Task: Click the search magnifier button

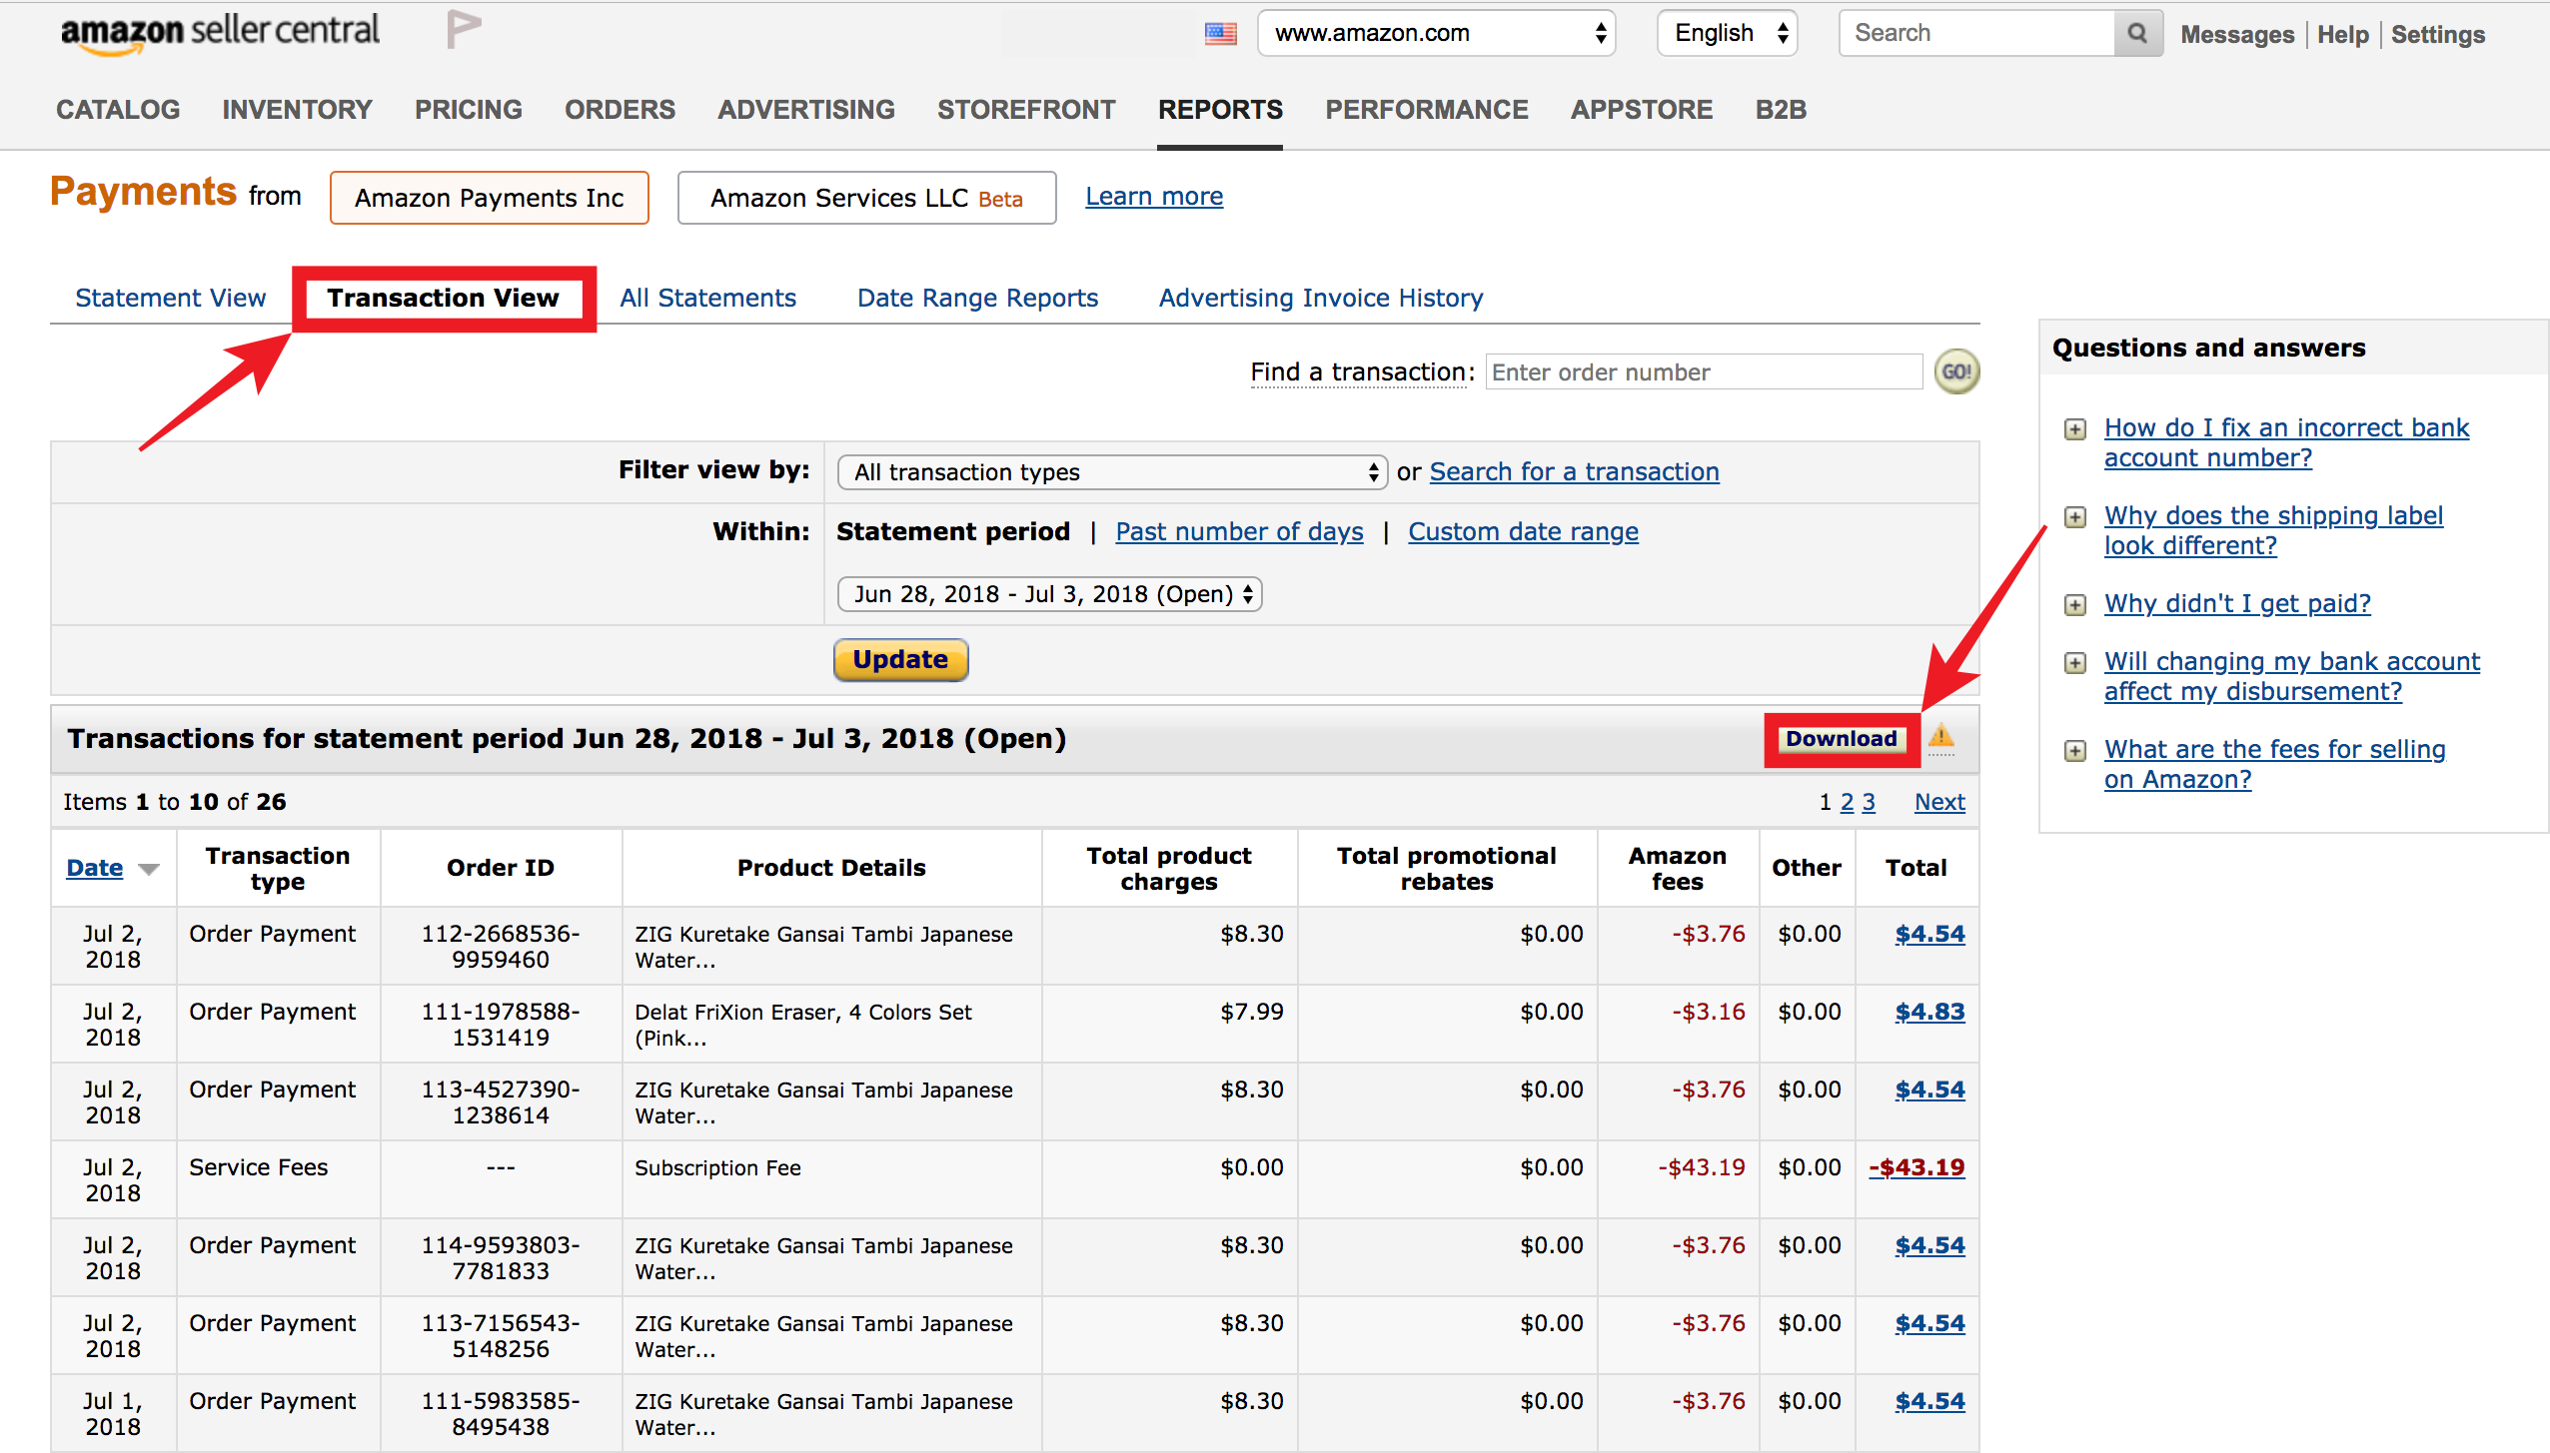Action: pos(2137,33)
